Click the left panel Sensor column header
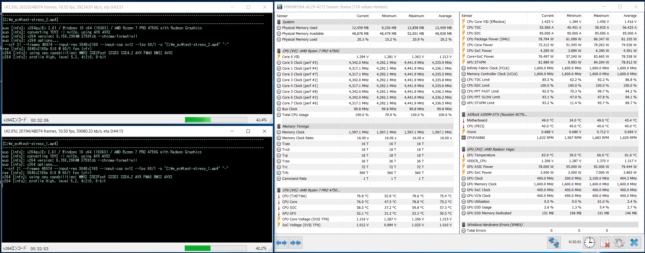 click(x=309, y=16)
